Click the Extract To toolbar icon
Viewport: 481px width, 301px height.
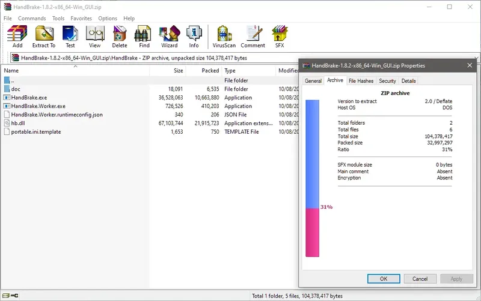(44, 34)
